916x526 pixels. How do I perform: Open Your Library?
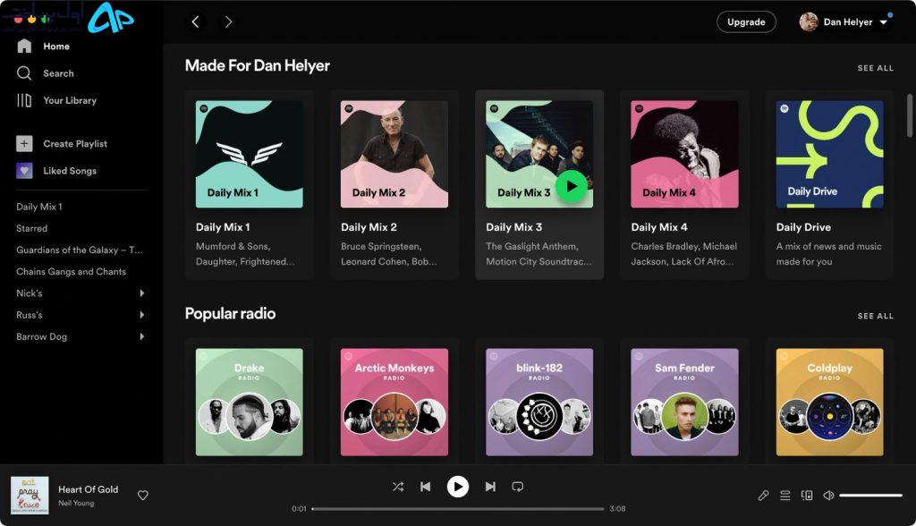56,100
